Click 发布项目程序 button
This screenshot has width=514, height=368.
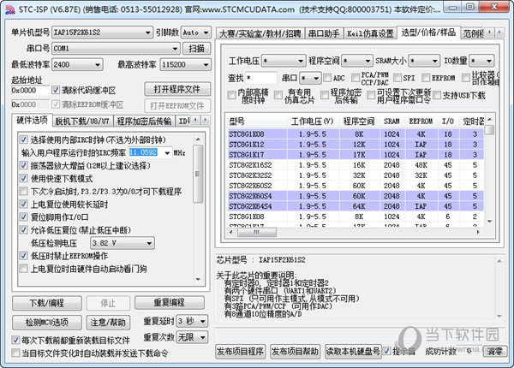240,351
